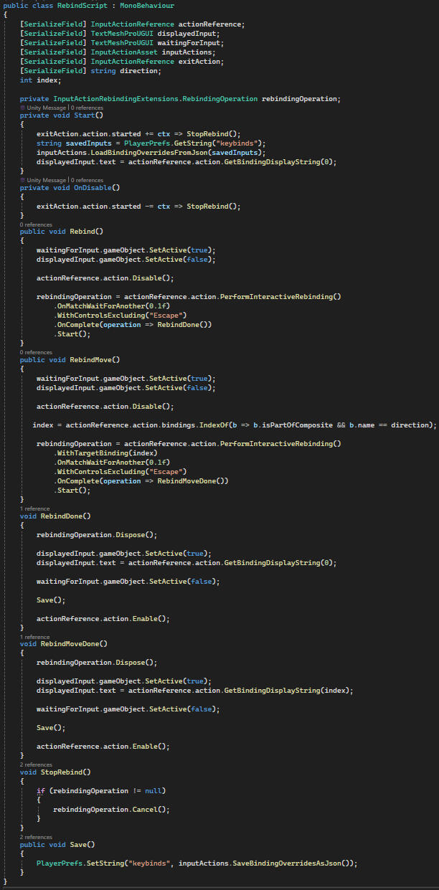Open '2 references' CodeLens above StopRebind()
The height and width of the screenshot is (890, 439).
36,764
